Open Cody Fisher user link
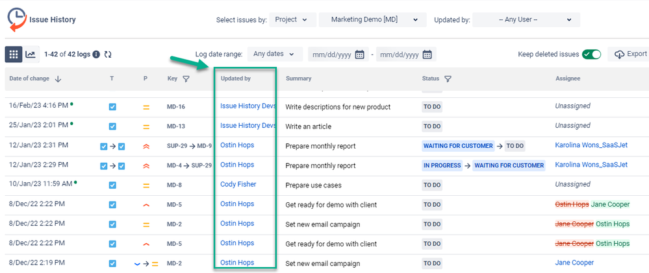 tap(238, 185)
